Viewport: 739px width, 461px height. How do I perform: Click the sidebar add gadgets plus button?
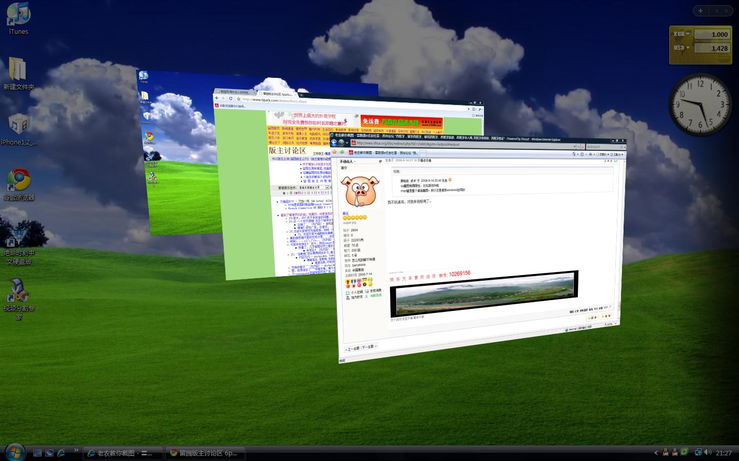coord(701,11)
